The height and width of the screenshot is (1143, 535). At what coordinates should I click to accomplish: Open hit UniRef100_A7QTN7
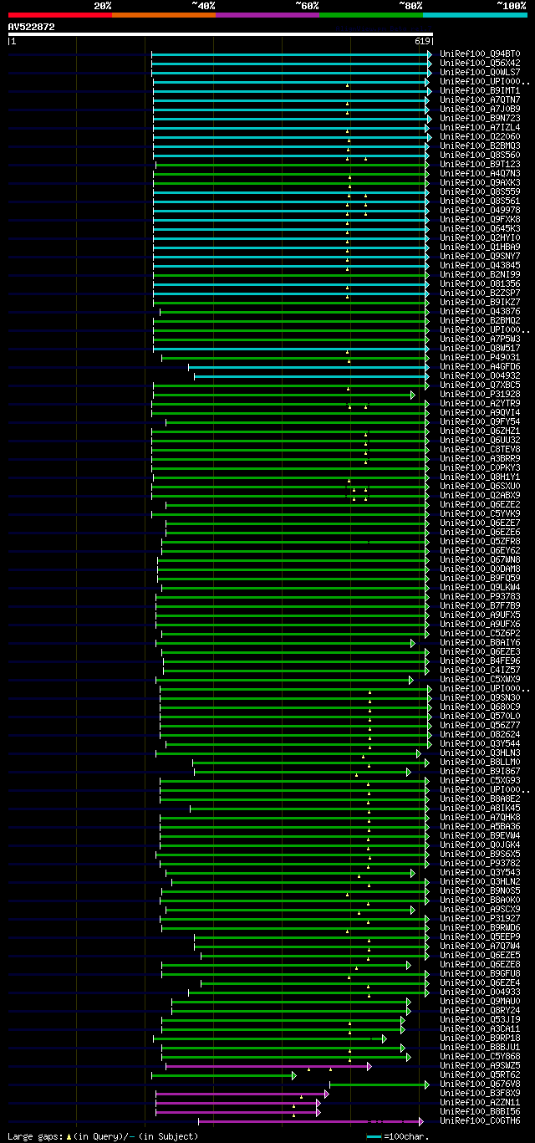click(480, 100)
